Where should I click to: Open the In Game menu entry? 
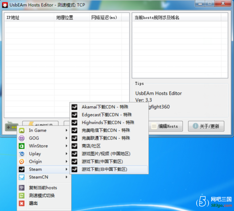tap(44, 130)
